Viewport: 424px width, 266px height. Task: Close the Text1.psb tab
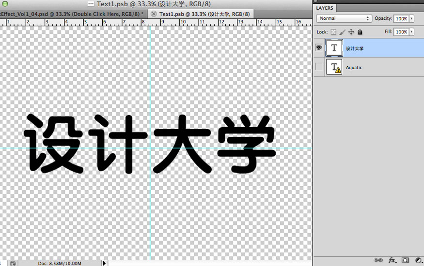[x=154, y=14]
